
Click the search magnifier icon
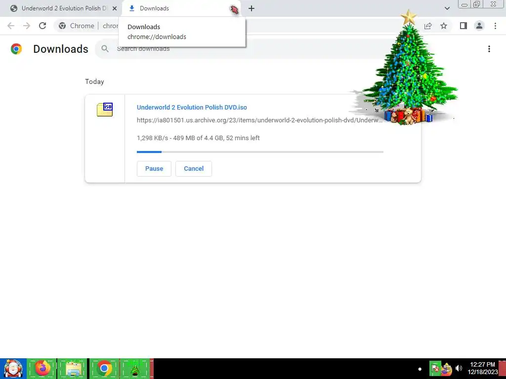pyautogui.click(x=105, y=49)
